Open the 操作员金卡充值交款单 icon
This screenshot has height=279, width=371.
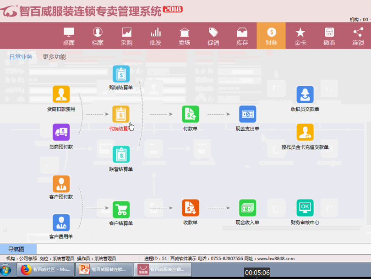click(305, 132)
